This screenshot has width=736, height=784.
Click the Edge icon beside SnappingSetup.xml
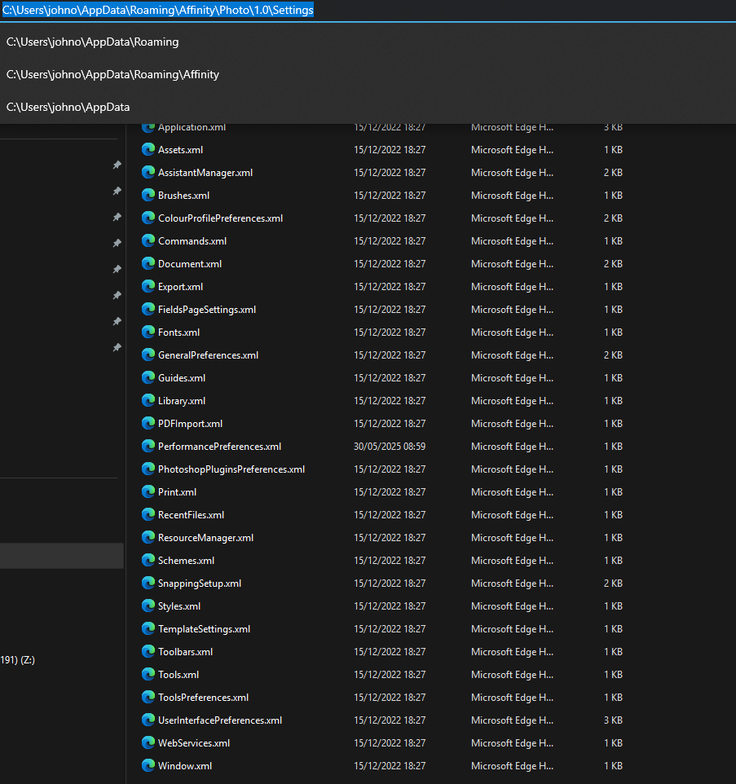pyautogui.click(x=148, y=583)
